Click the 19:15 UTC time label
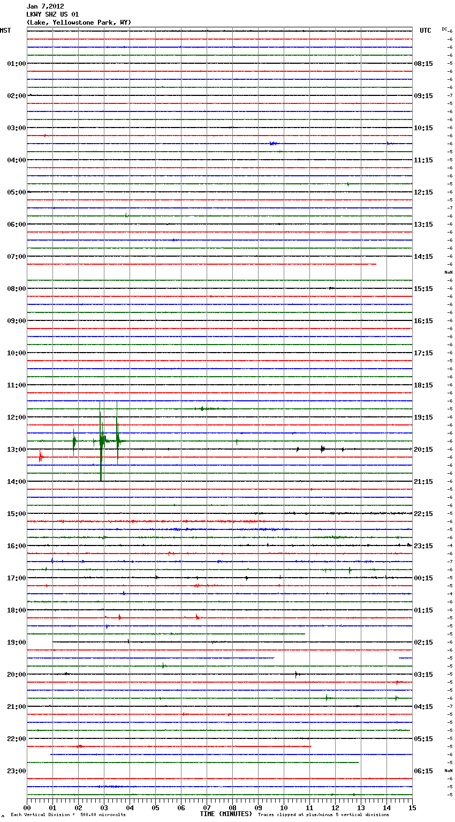455x822 pixels. pyautogui.click(x=423, y=417)
